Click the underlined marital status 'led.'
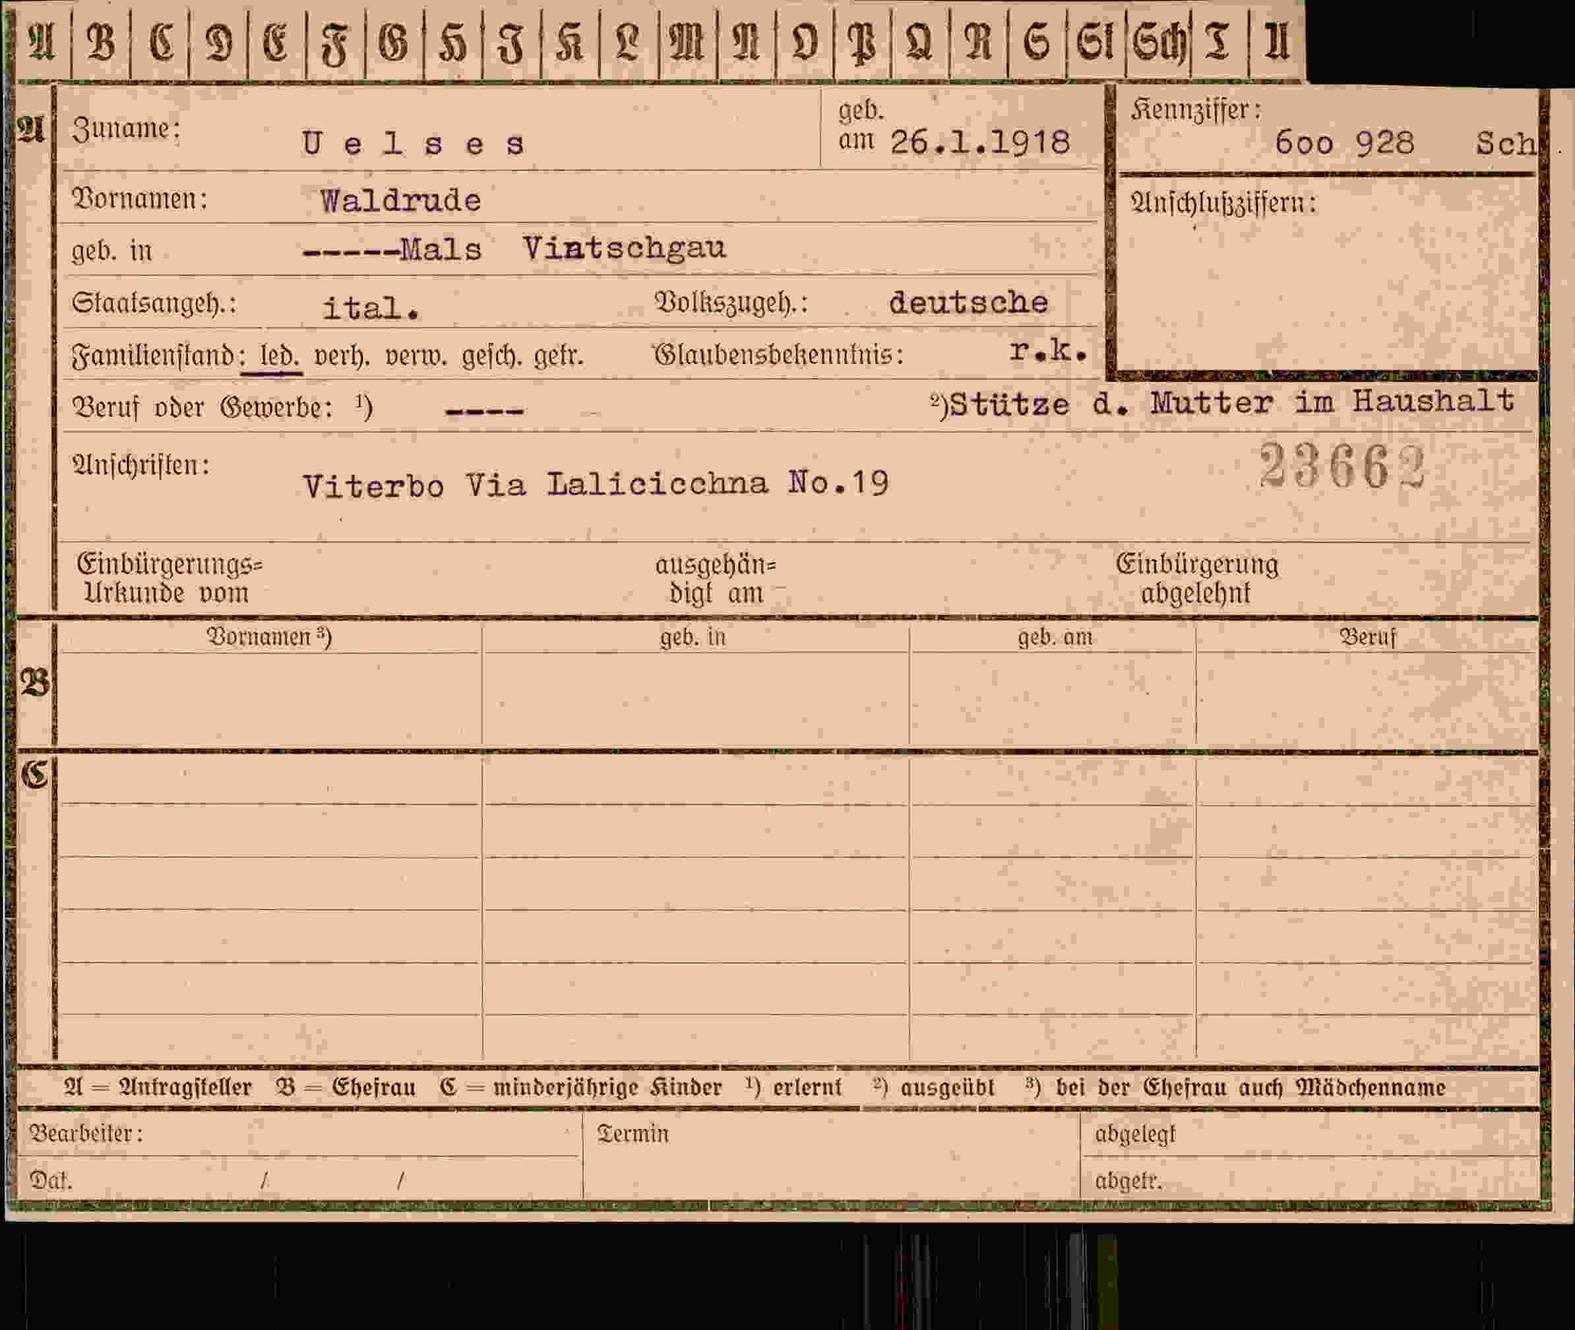 [x=278, y=355]
